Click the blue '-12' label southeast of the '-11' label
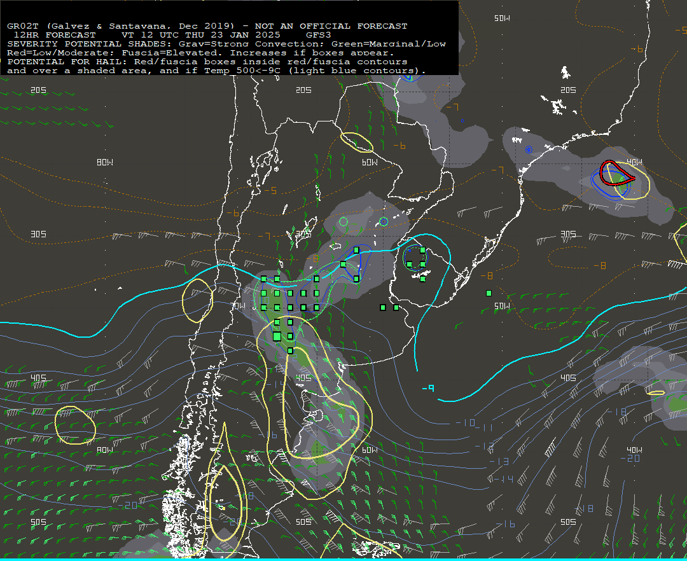 [485, 447]
